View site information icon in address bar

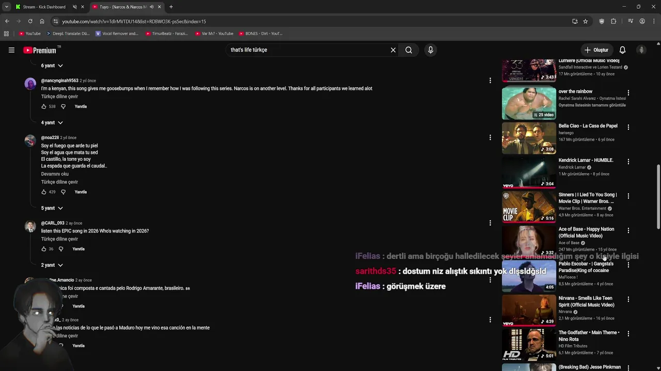[55, 21]
